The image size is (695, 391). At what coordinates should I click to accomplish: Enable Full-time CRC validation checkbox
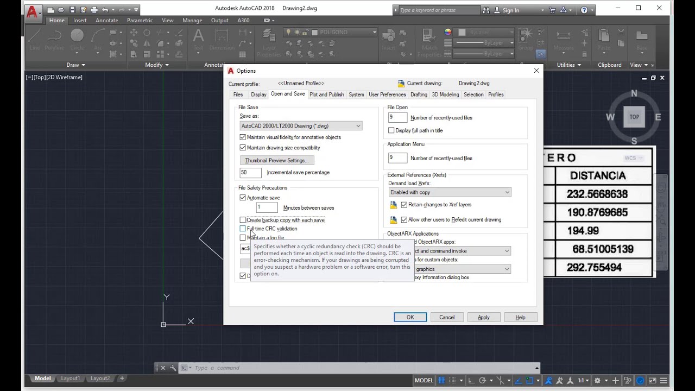coord(243,229)
